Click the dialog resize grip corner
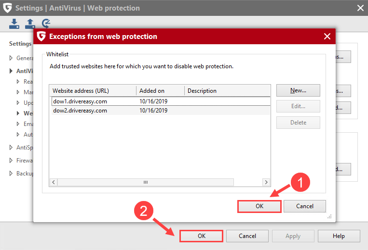 click(x=331, y=218)
